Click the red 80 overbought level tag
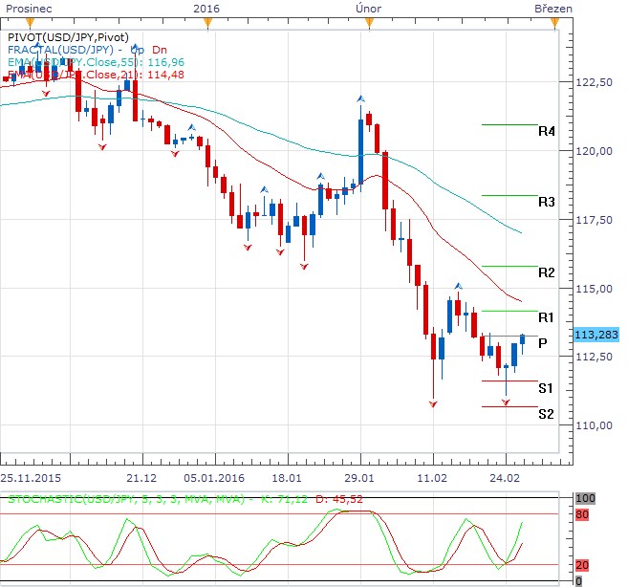The image size is (628, 587). 582,514
